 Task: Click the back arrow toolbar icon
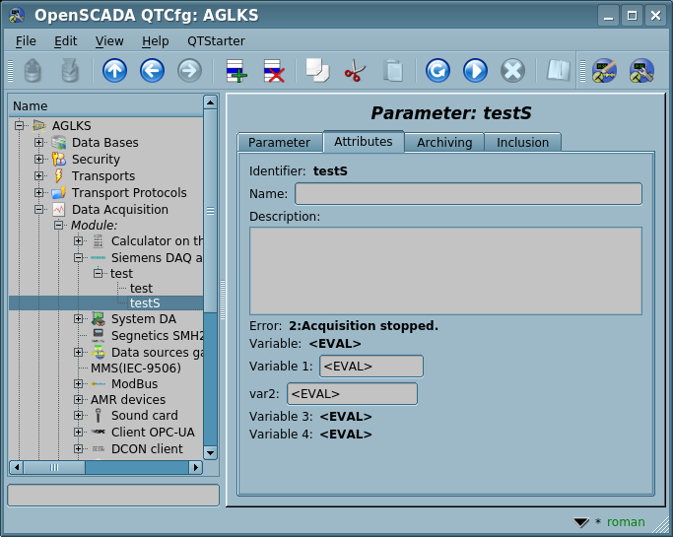point(152,71)
